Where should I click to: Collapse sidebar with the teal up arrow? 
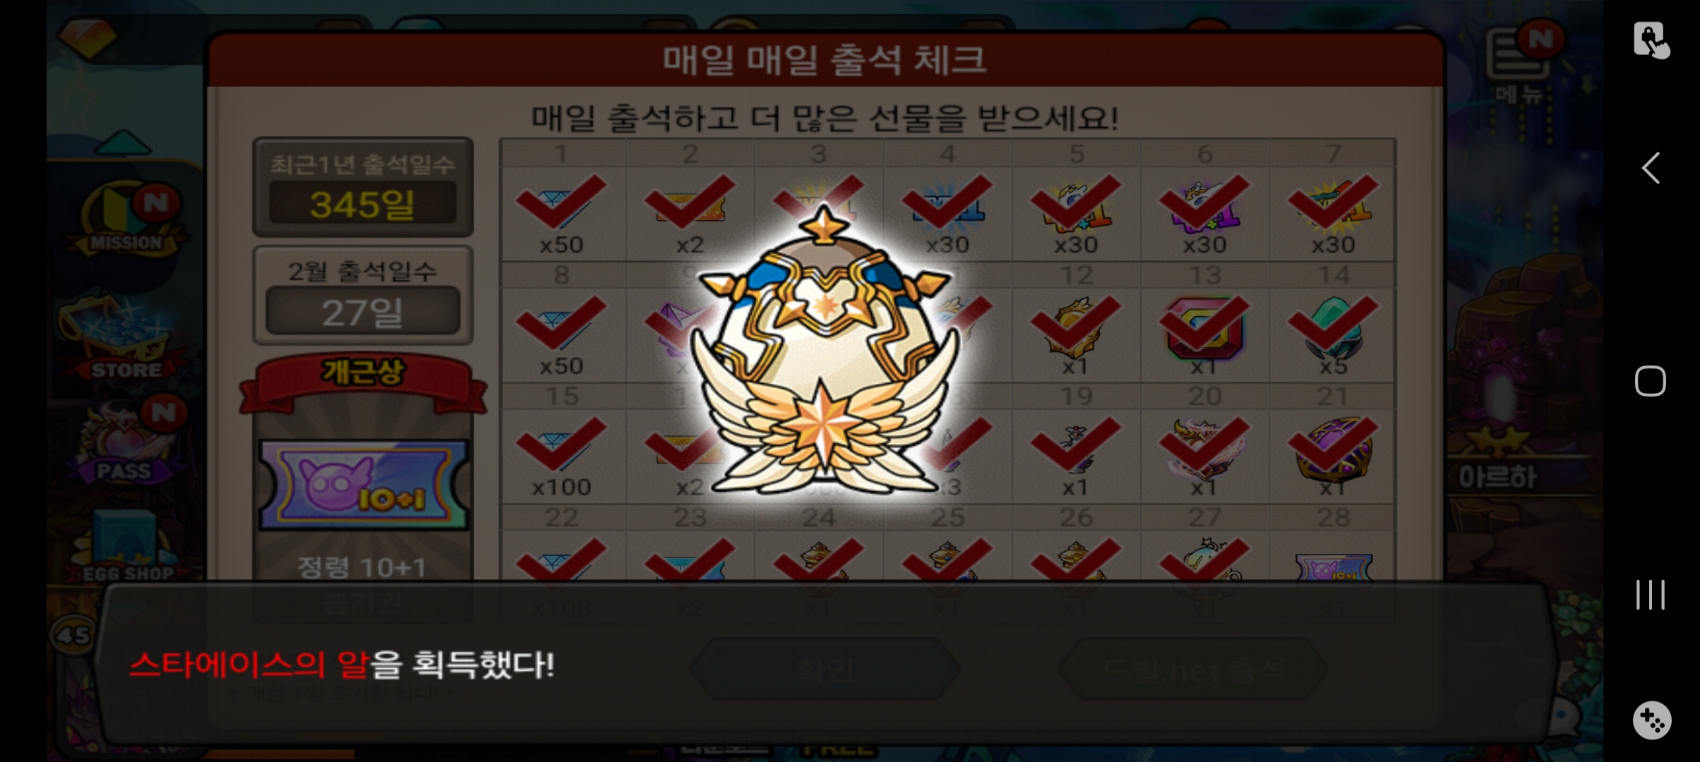[123, 143]
